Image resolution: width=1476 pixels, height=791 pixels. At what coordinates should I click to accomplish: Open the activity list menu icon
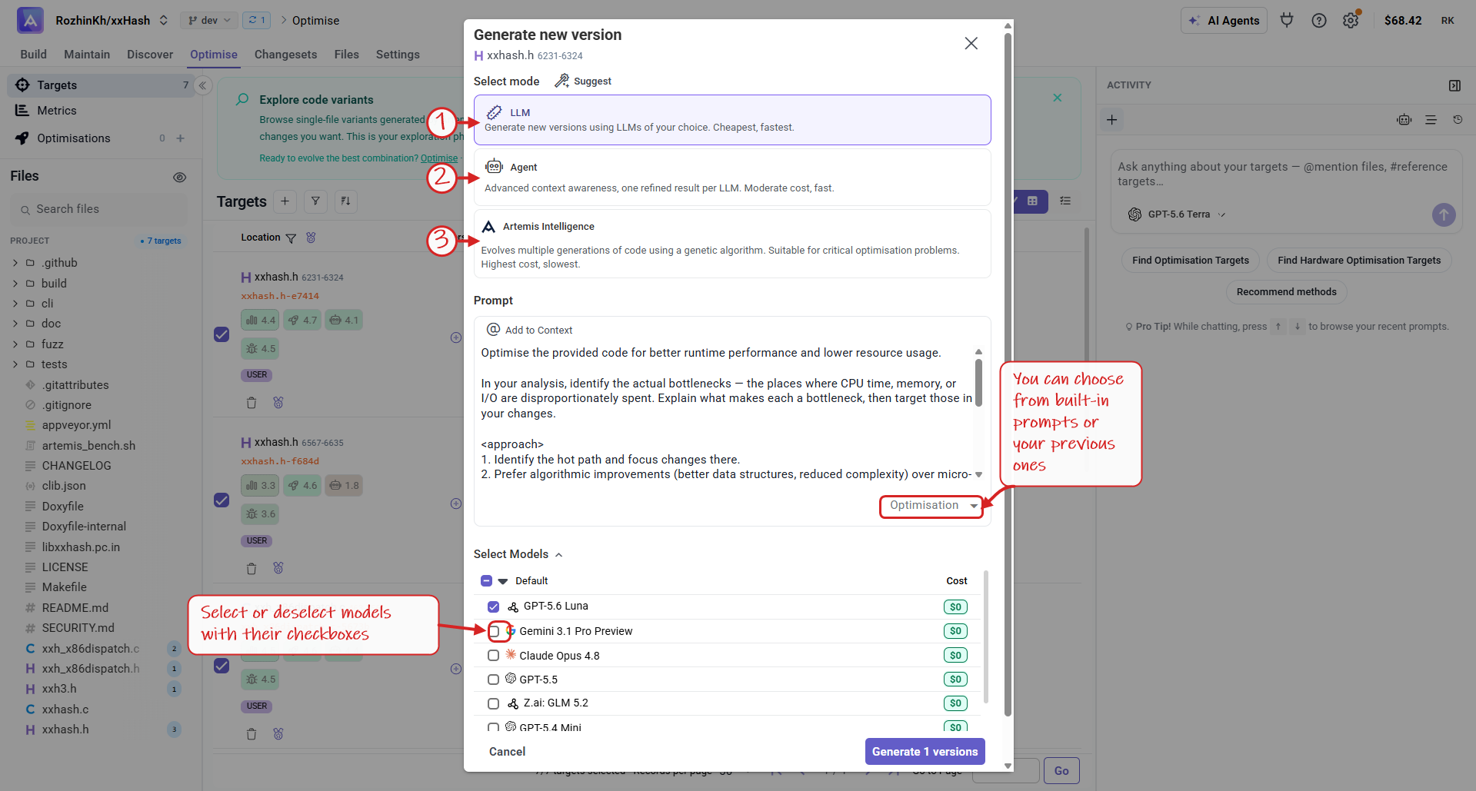tap(1431, 120)
